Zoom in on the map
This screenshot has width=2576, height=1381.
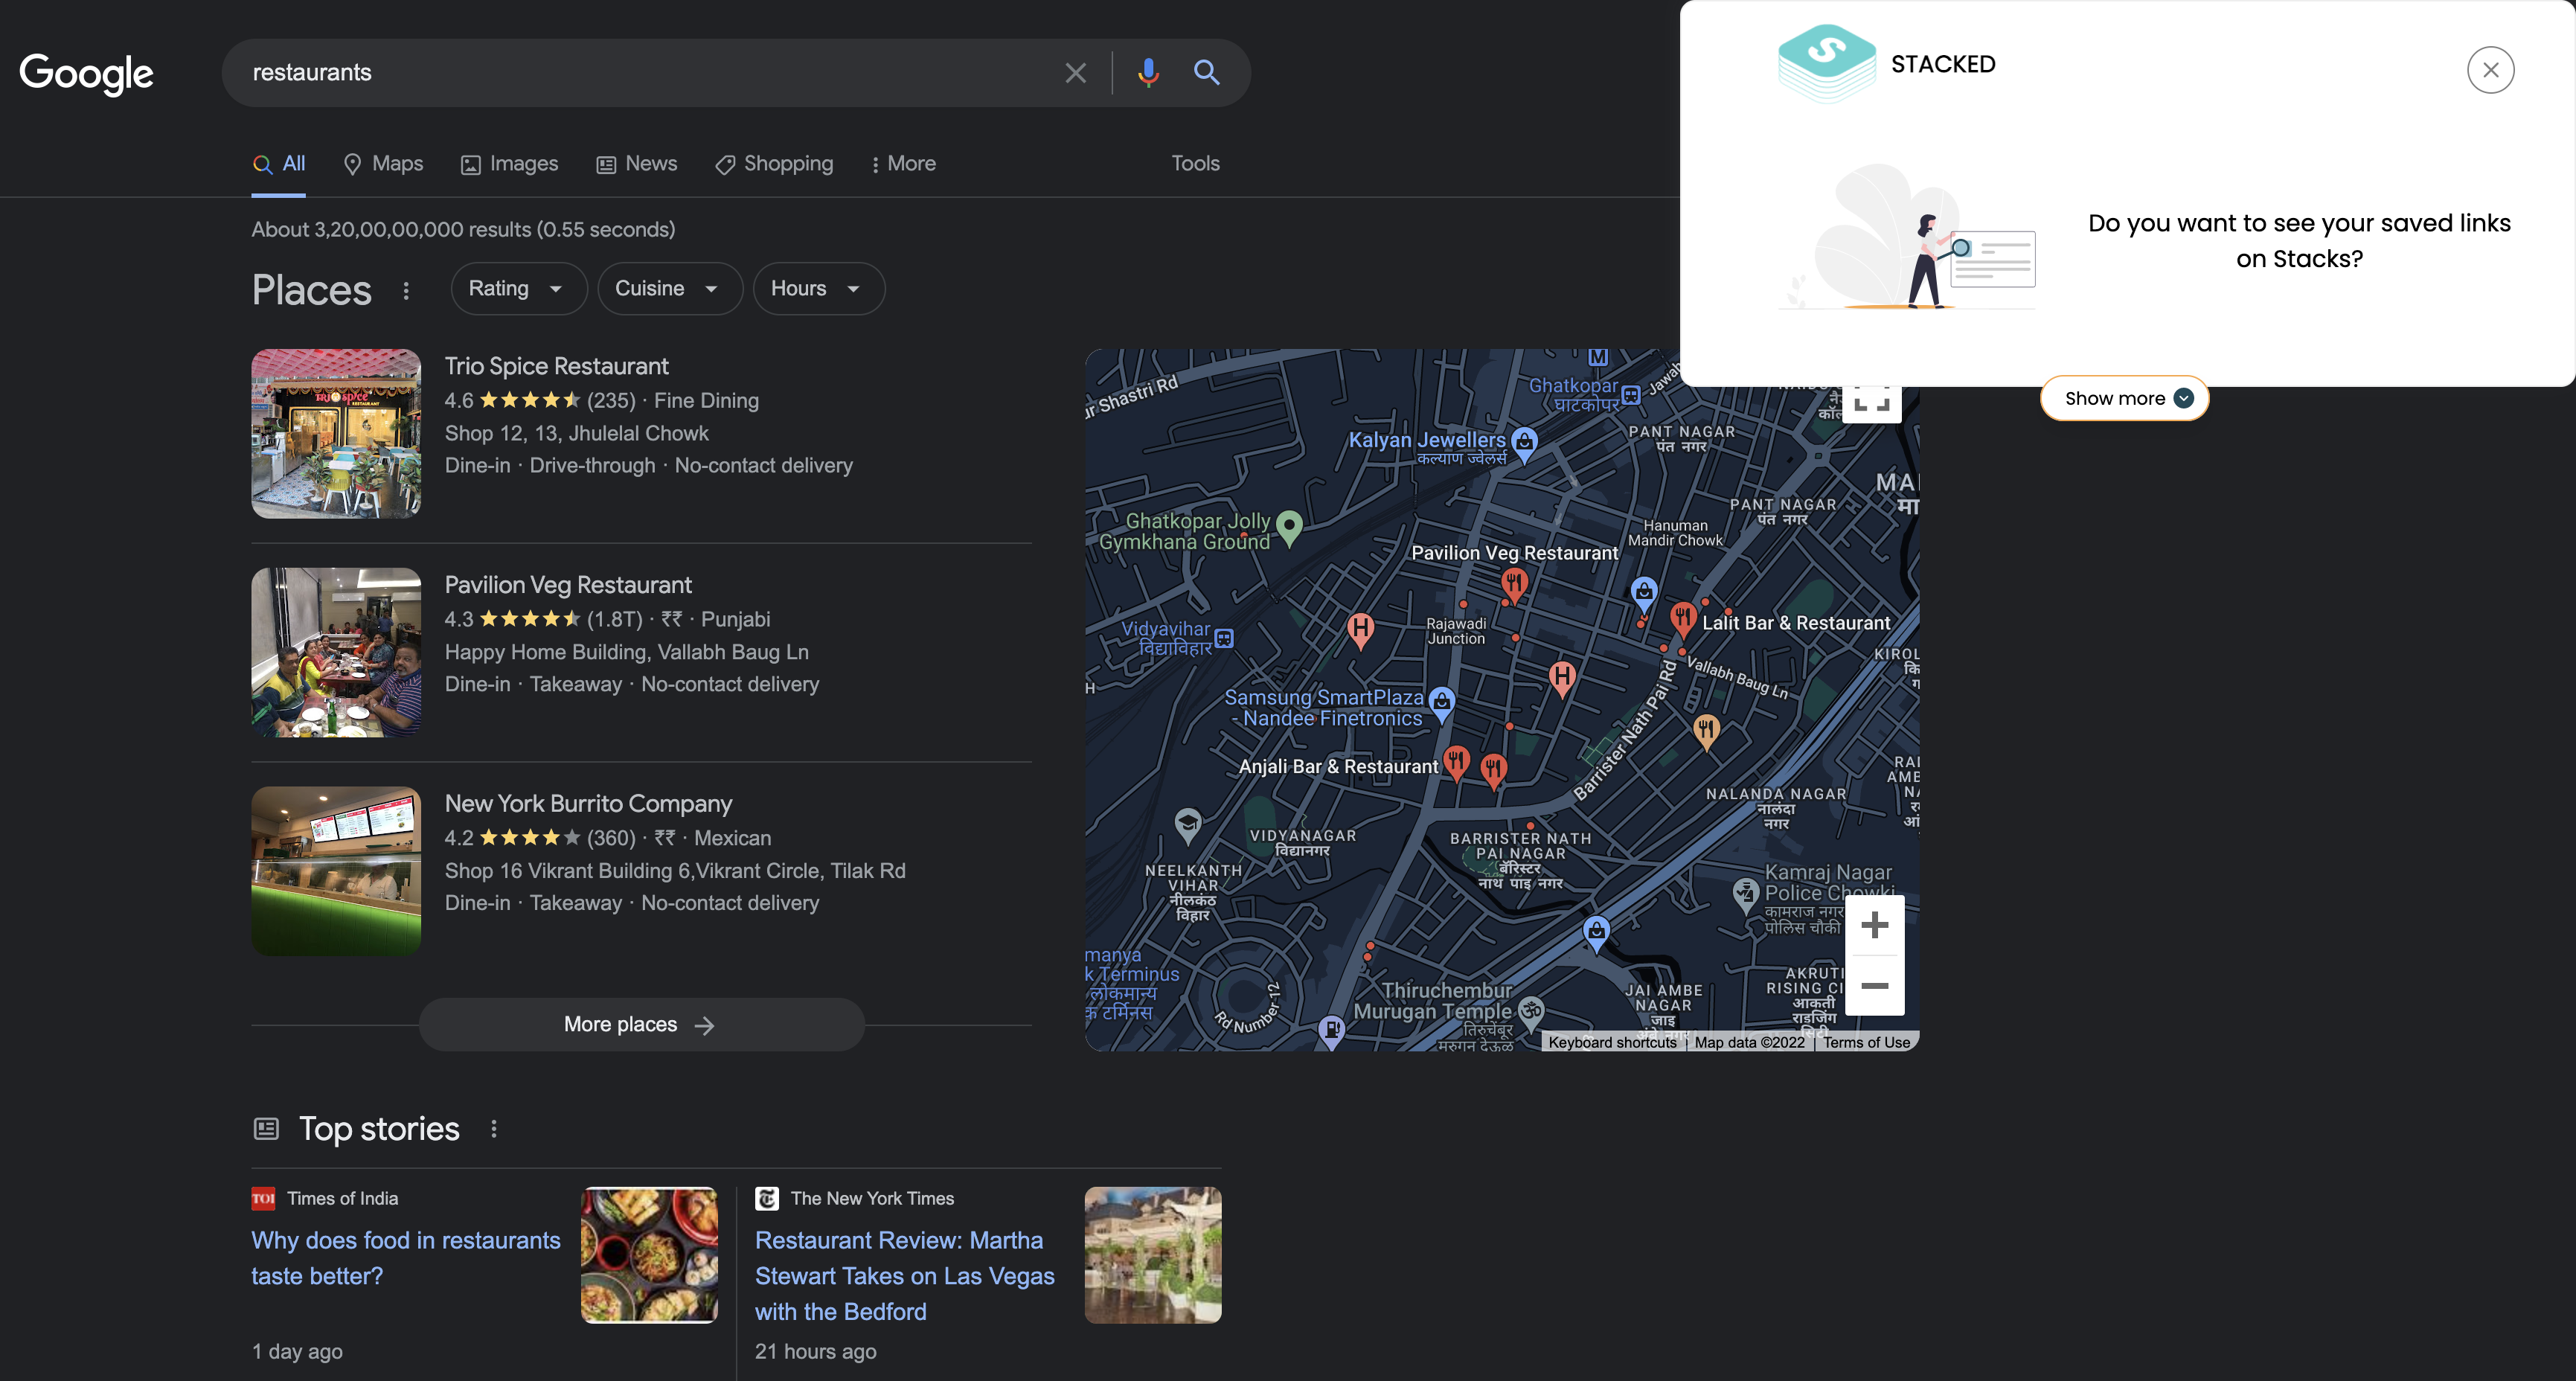tap(1874, 925)
